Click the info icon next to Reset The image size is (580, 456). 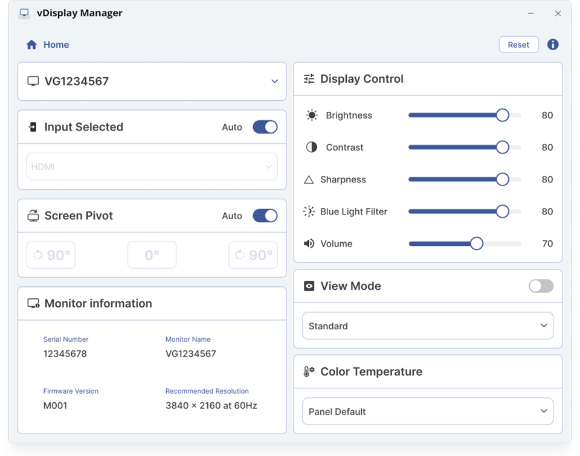pyautogui.click(x=553, y=45)
